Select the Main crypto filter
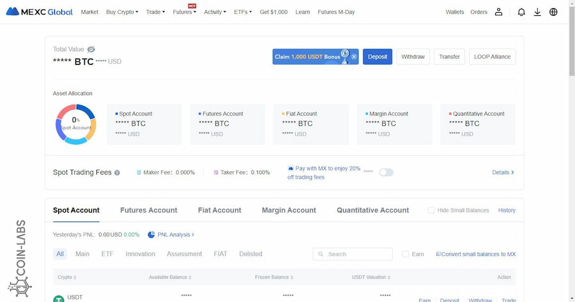 tap(82, 253)
